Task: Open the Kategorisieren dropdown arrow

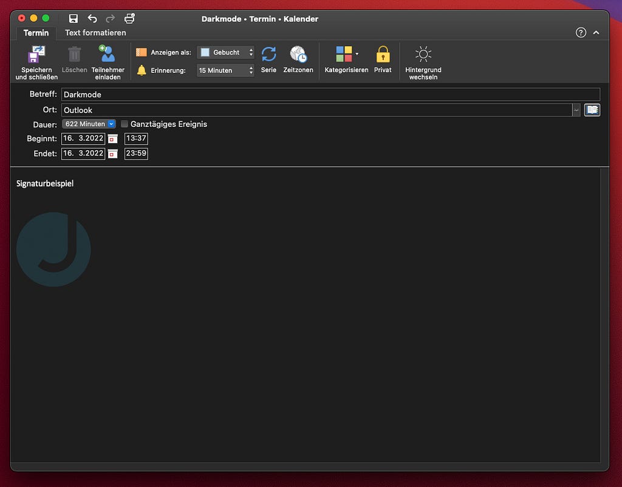Action: click(x=357, y=54)
